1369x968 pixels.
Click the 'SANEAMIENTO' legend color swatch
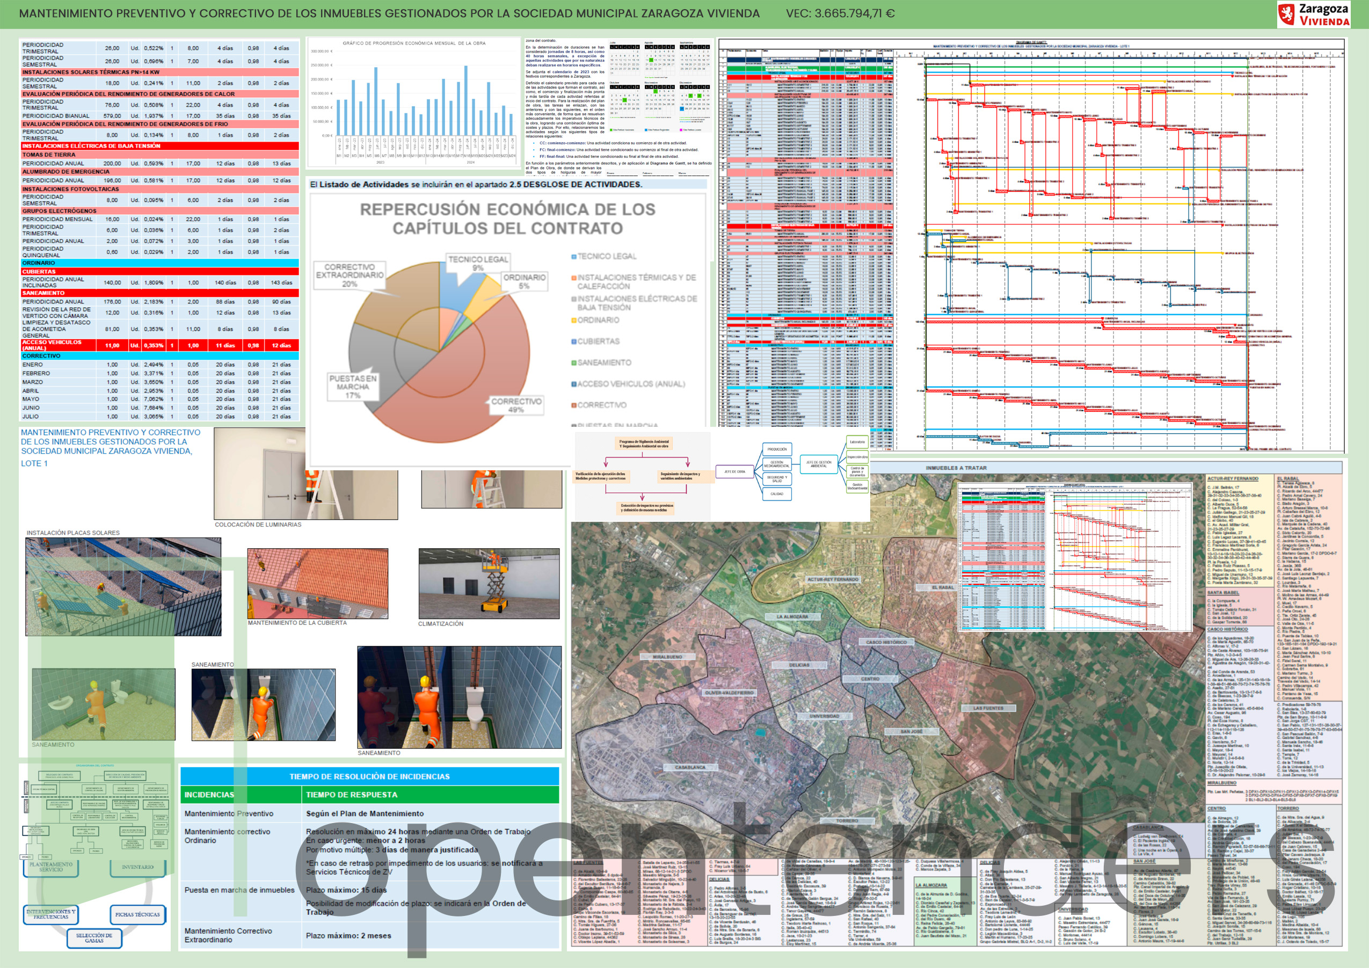click(573, 362)
